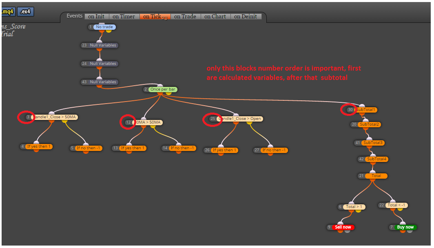The image size is (434, 248).
Task: Click grey output connector of Buy now block
Action: (x=410, y=230)
